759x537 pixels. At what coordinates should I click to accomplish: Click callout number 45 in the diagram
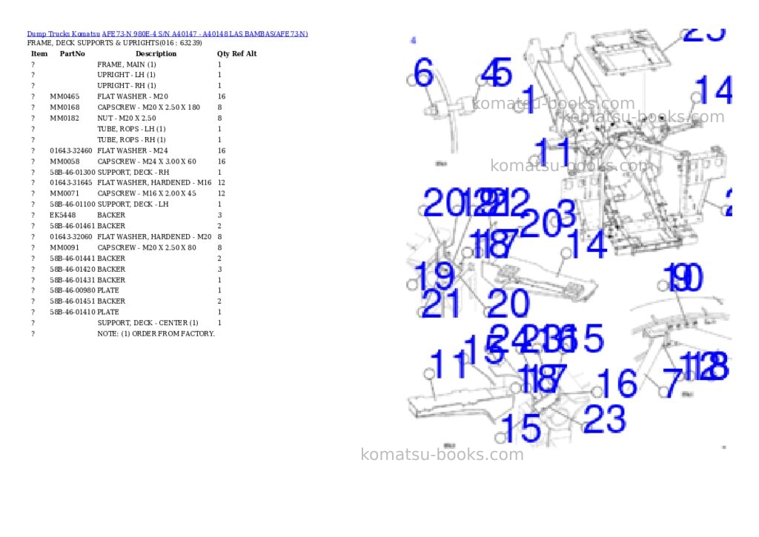(x=496, y=73)
